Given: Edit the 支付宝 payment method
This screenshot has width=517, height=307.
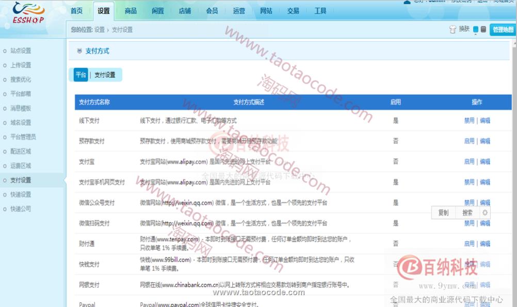Looking at the screenshot, I should [x=485, y=162].
